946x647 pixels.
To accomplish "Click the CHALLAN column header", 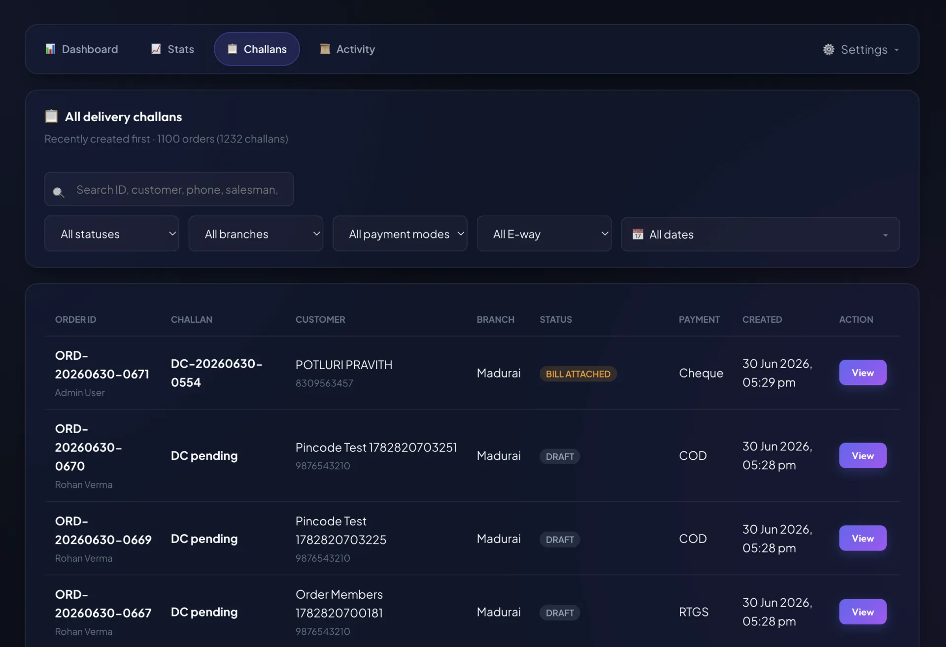I will click(x=192, y=319).
